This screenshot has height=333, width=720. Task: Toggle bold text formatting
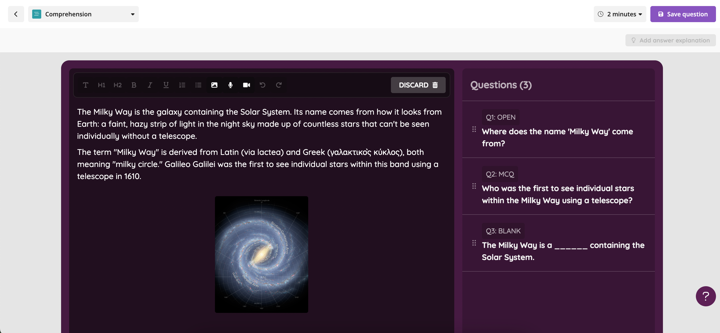(134, 85)
